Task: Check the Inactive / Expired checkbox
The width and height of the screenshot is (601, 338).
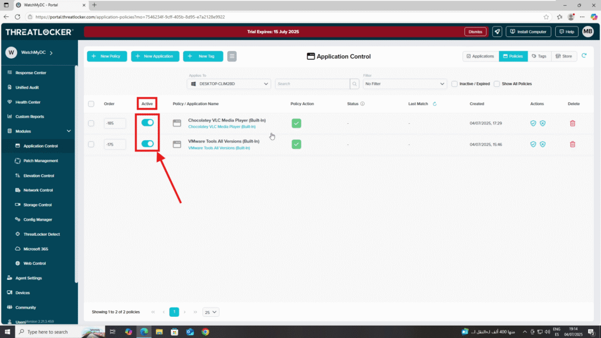Action: tap(455, 83)
